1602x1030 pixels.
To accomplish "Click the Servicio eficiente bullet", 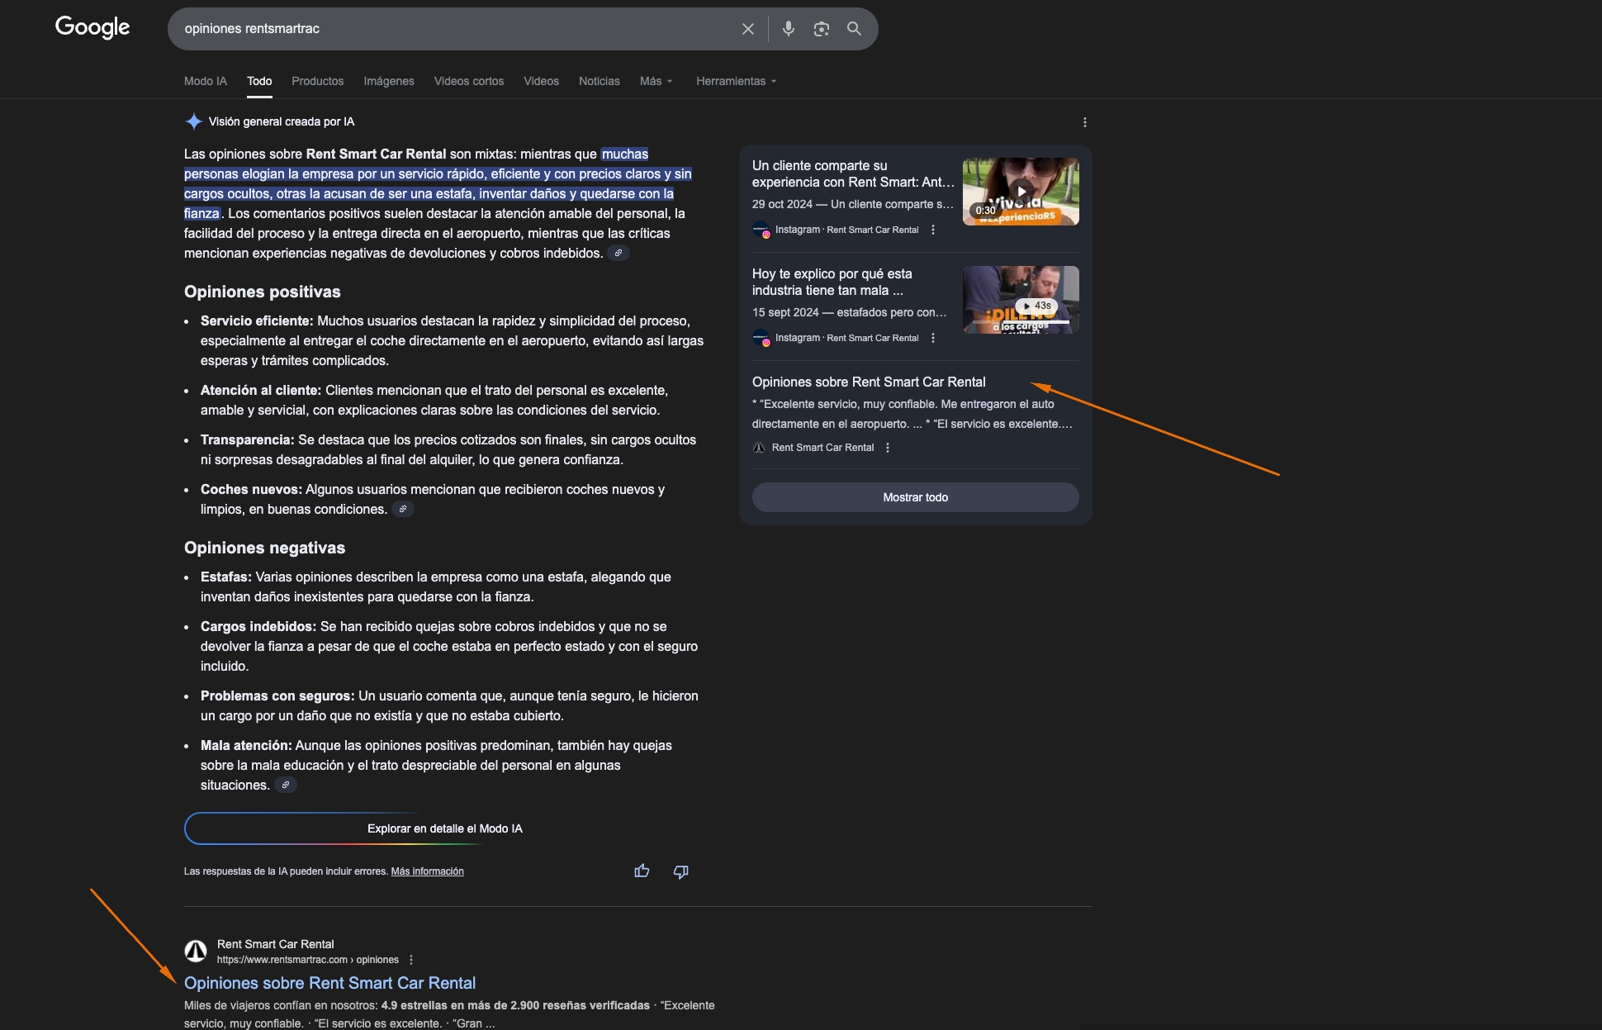I will (x=452, y=340).
